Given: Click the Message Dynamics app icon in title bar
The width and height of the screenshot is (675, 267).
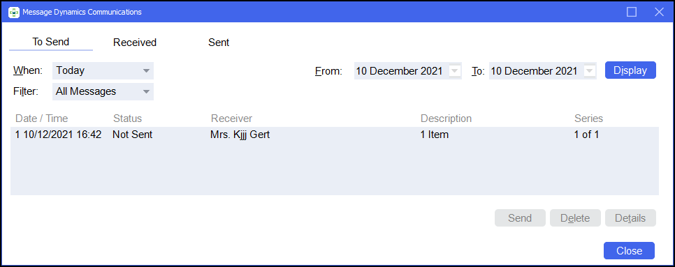Looking at the screenshot, I should pyautogui.click(x=14, y=12).
